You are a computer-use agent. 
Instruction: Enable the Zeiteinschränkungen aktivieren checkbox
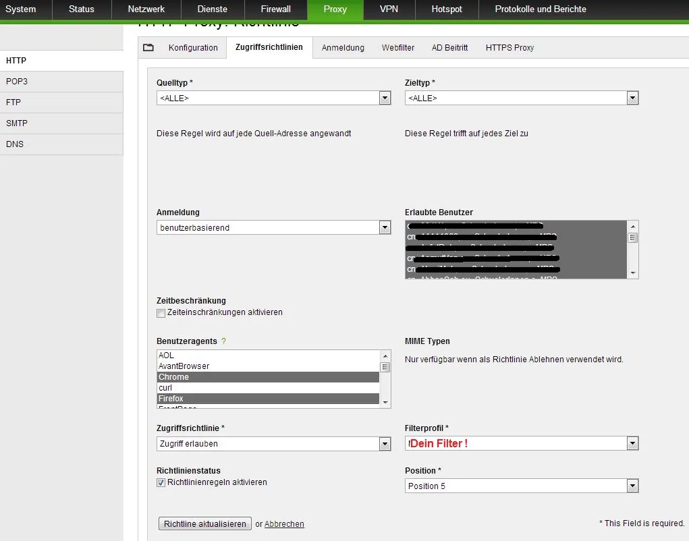[x=161, y=313]
